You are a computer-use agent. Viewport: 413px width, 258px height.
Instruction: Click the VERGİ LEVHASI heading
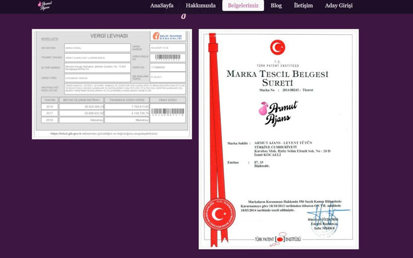109,36
